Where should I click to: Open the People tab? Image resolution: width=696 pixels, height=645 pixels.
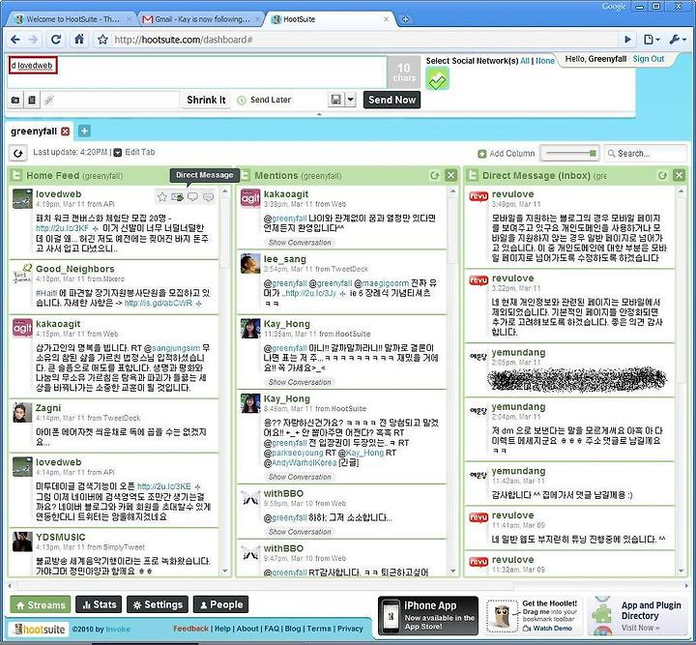[220, 604]
